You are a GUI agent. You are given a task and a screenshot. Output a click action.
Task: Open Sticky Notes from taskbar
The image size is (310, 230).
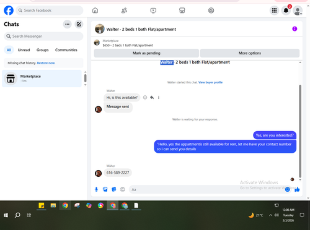[42, 205]
